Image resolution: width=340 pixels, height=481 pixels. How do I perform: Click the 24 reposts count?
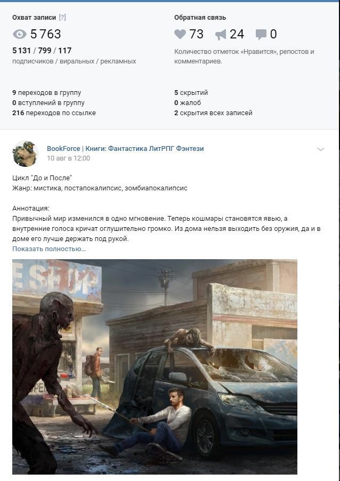coord(237,34)
